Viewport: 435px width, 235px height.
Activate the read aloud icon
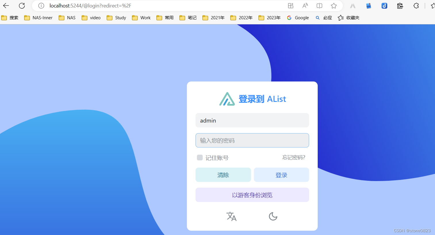305,6
